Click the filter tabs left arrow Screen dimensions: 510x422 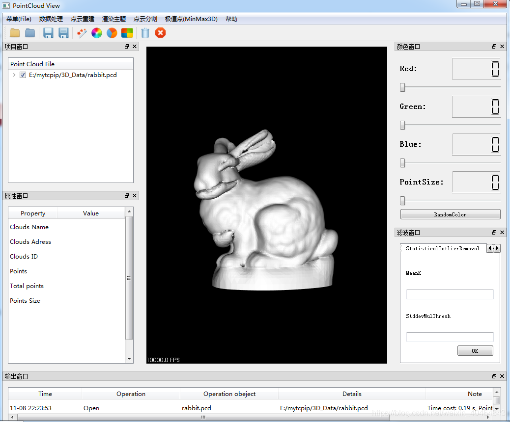pyautogui.click(x=490, y=248)
